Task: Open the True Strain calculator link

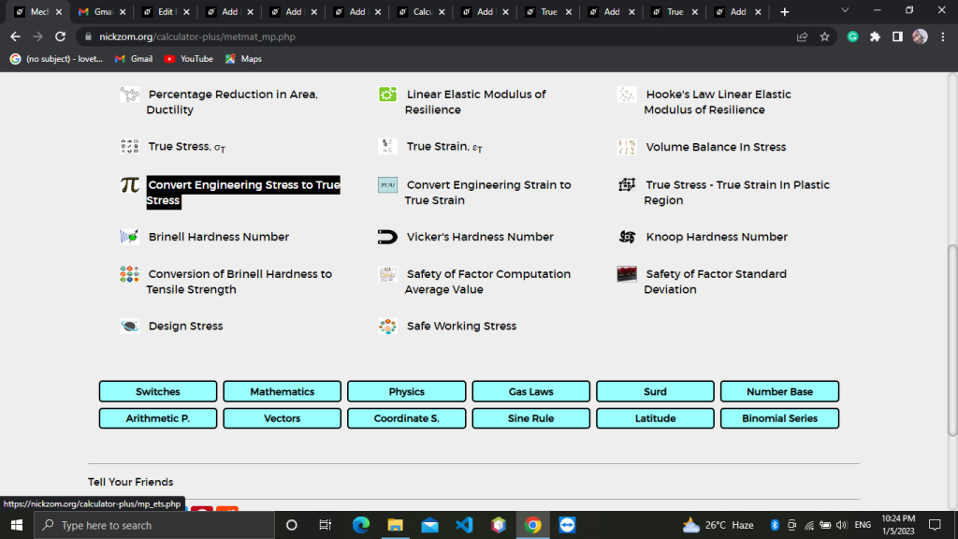Action: (444, 147)
